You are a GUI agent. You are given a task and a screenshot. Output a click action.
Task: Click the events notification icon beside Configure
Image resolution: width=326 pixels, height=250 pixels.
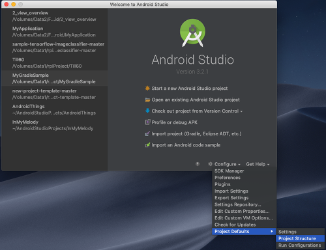(198, 164)
